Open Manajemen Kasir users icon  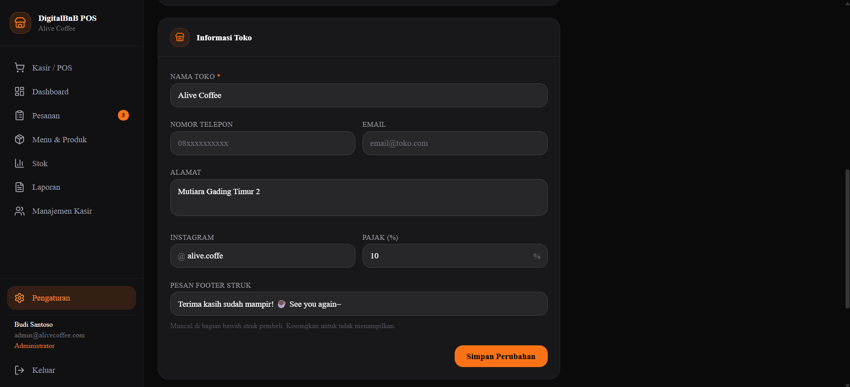19,211
